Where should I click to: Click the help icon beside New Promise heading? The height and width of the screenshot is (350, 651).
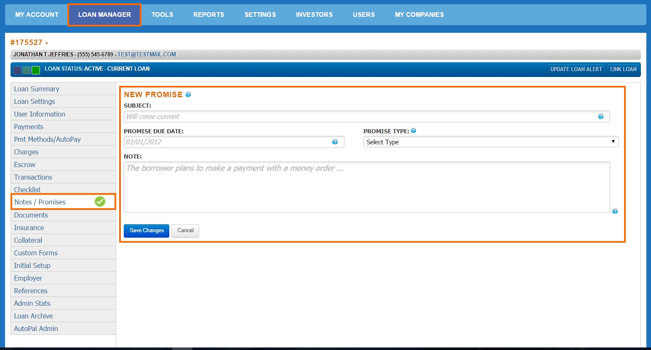point(188,95)
